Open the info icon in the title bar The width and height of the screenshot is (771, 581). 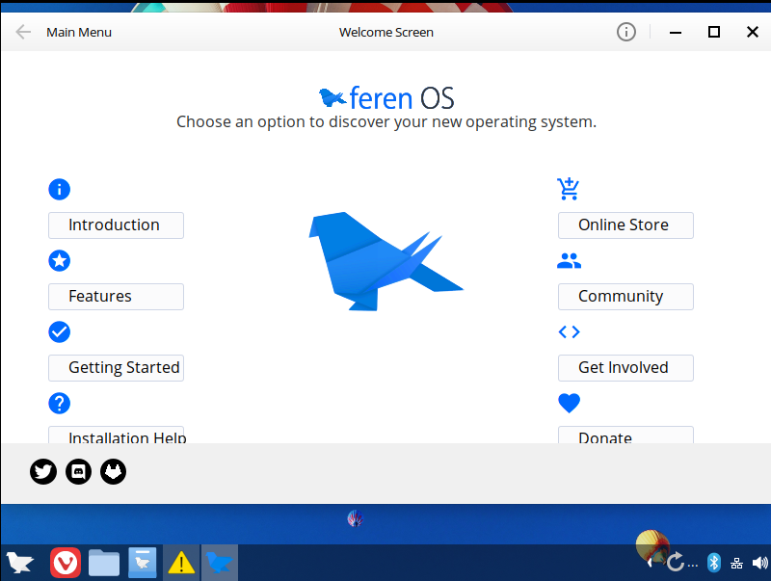(625, 32)
